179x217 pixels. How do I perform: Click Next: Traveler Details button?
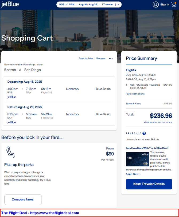(149, 184)
